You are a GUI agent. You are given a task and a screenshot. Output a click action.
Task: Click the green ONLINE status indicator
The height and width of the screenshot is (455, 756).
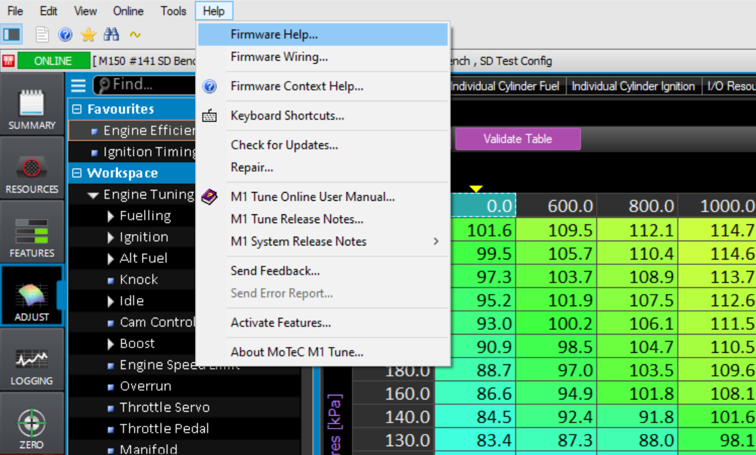tap(53, 61)
